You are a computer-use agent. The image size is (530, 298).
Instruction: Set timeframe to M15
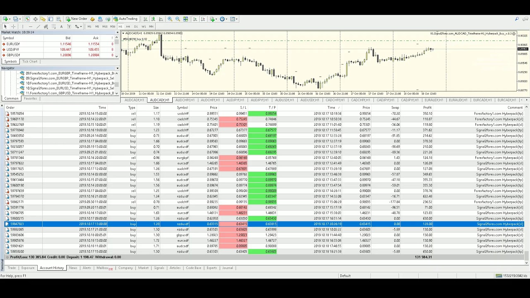pyautogui.click(x=105, y=26)
